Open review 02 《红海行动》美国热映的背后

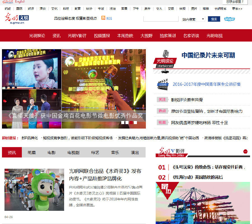(198, 177)
